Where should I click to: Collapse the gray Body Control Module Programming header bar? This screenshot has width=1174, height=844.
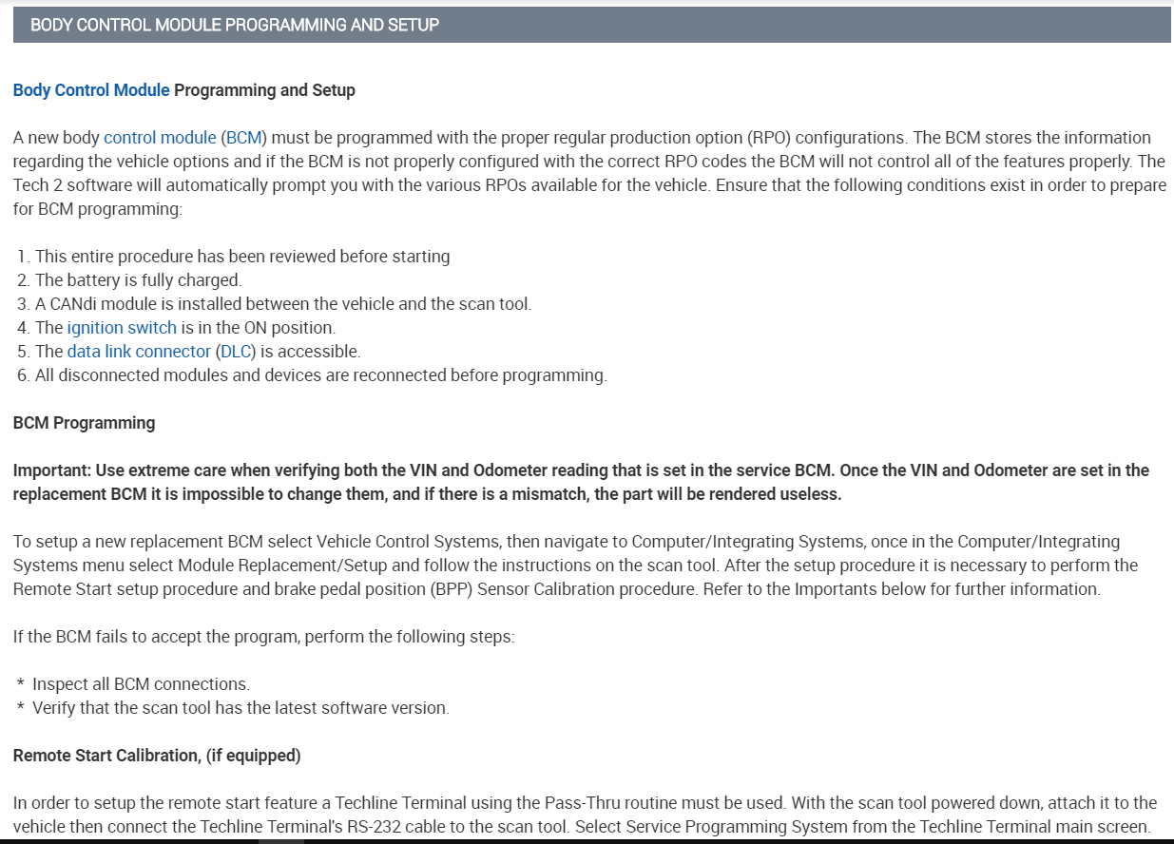click(591, 25)
